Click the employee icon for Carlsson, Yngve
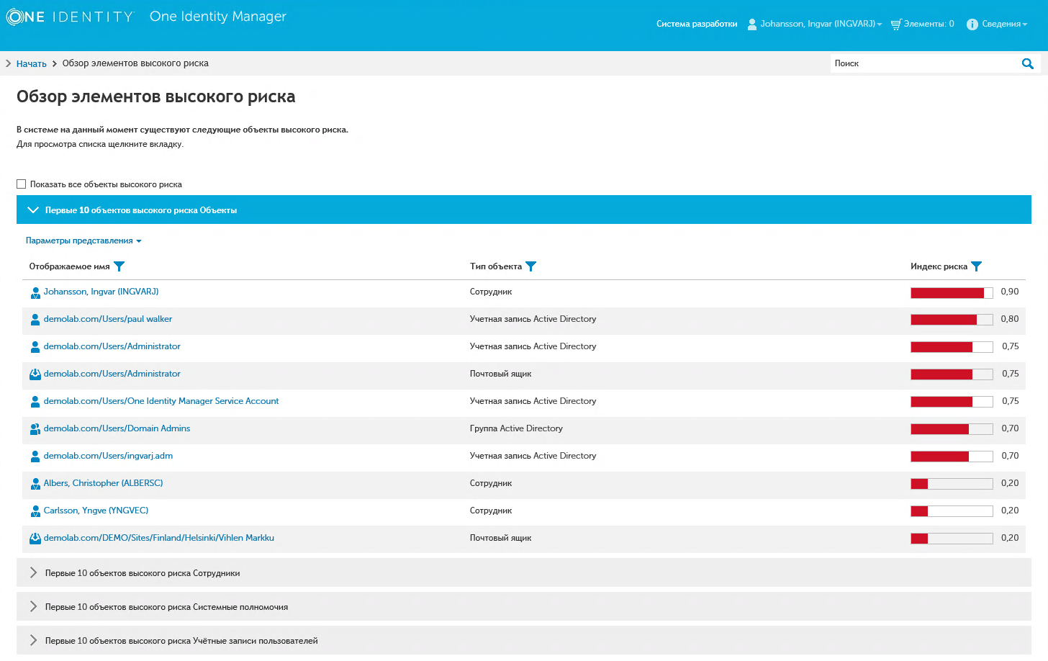This screenshot has height=661, width=1048. 35,511
